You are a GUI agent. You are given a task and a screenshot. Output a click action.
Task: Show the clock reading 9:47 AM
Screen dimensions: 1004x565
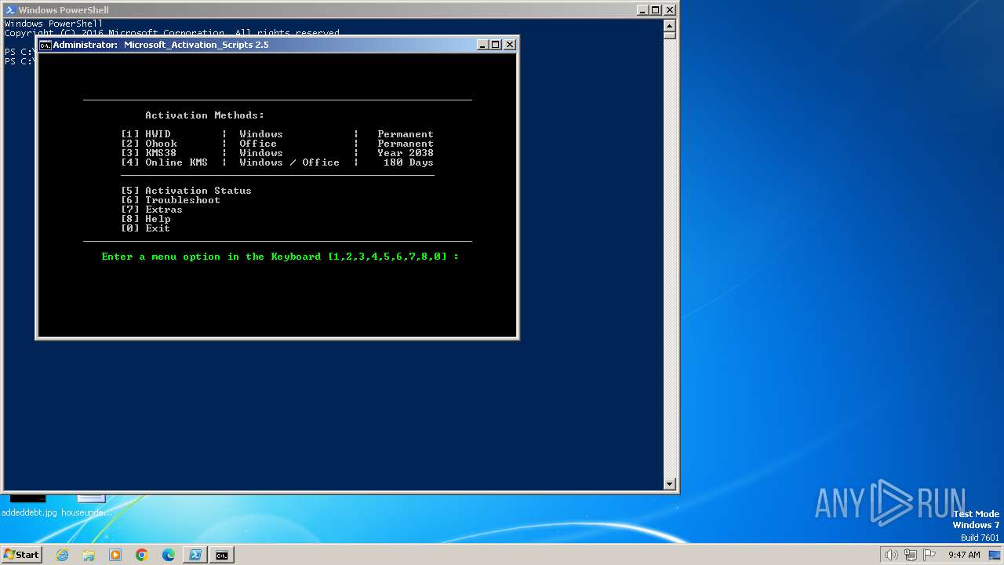(964, 555)
